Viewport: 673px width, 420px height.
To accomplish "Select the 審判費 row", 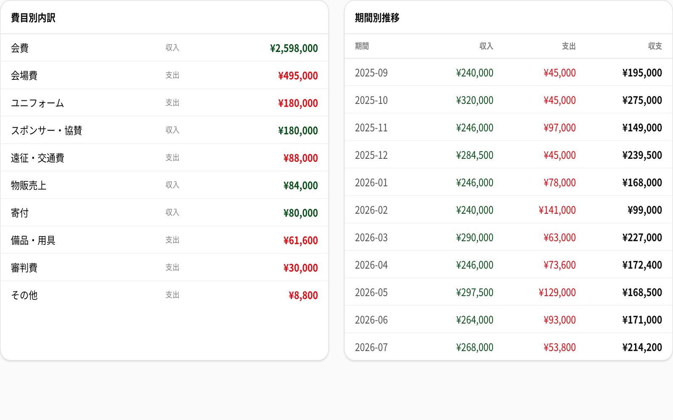I will tap(164, 268).
